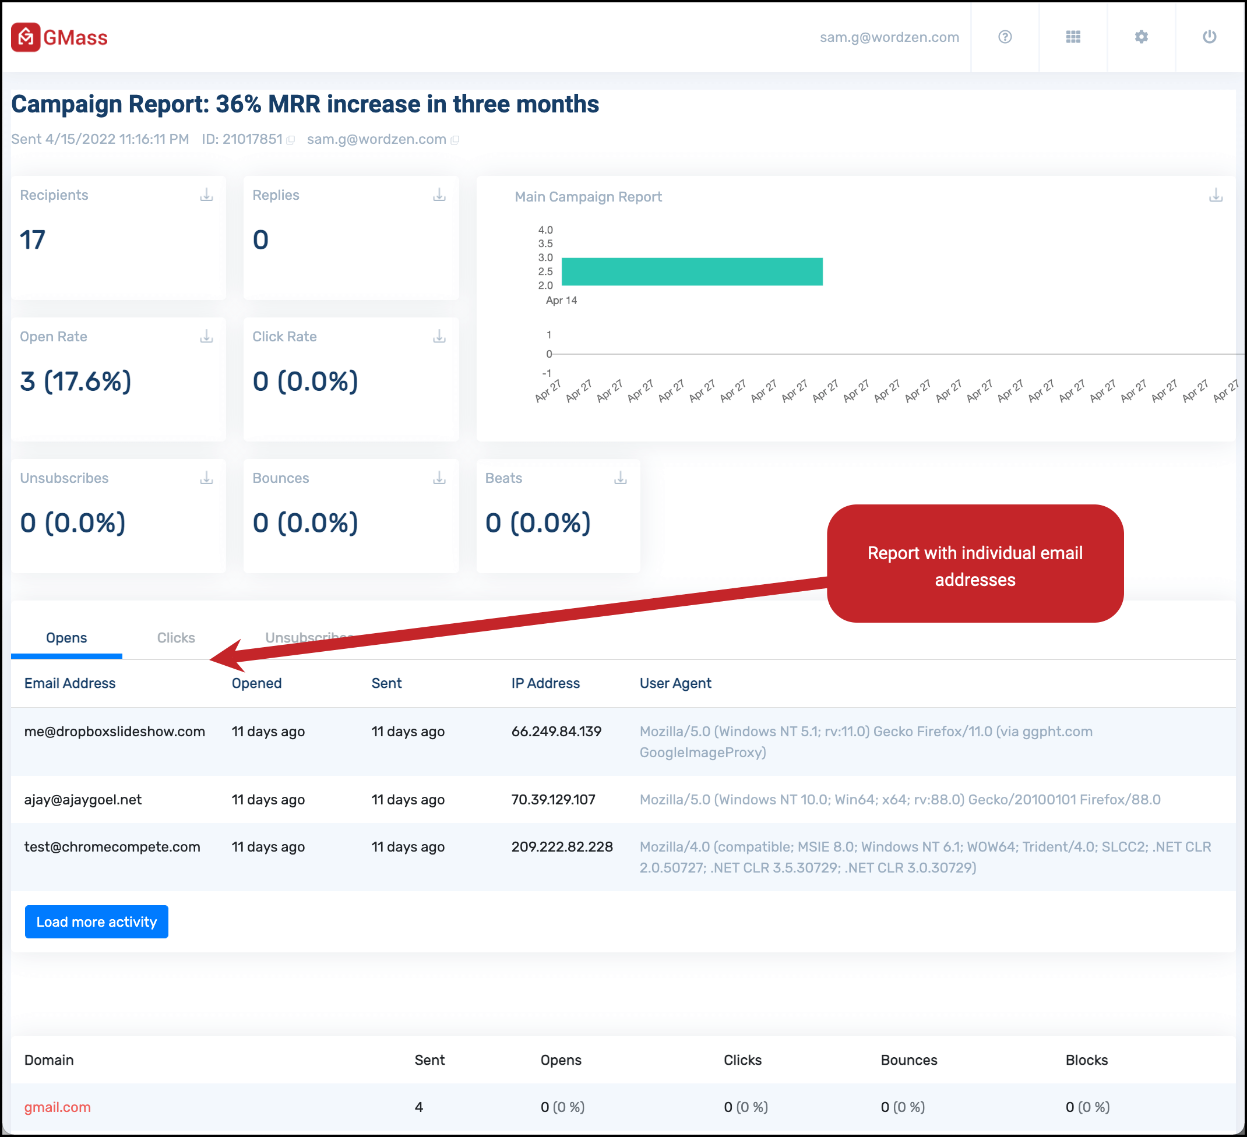Open the gmail.com domain link
This screenshot has height=1137, width=1247.
coord(58,1107)
